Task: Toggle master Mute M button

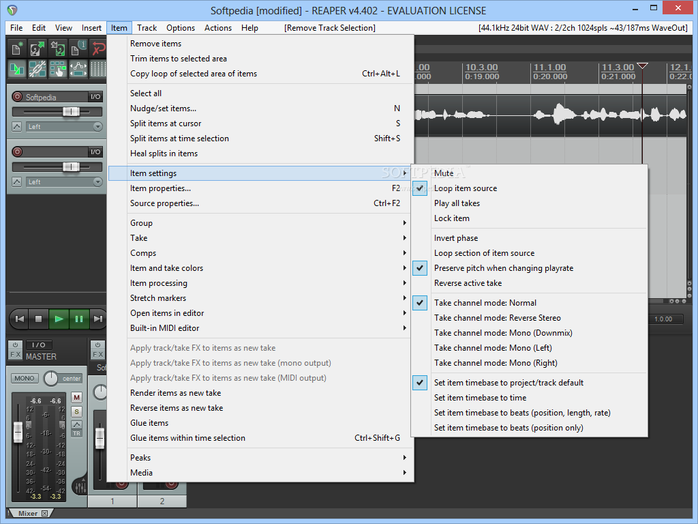Action: click(x=77, y=398)
